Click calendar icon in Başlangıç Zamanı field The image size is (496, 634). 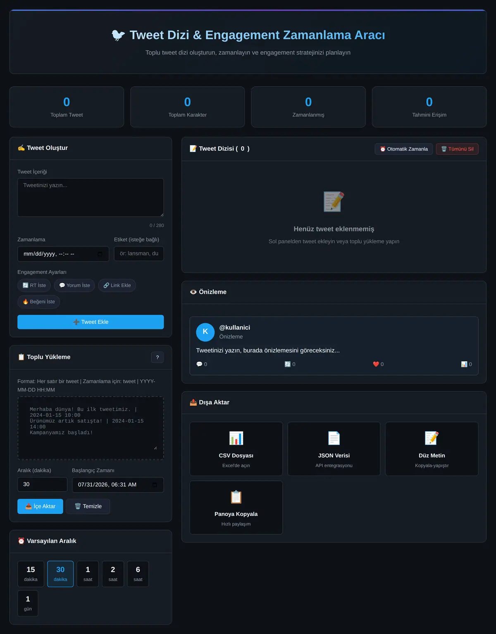[x=155, y=485]
